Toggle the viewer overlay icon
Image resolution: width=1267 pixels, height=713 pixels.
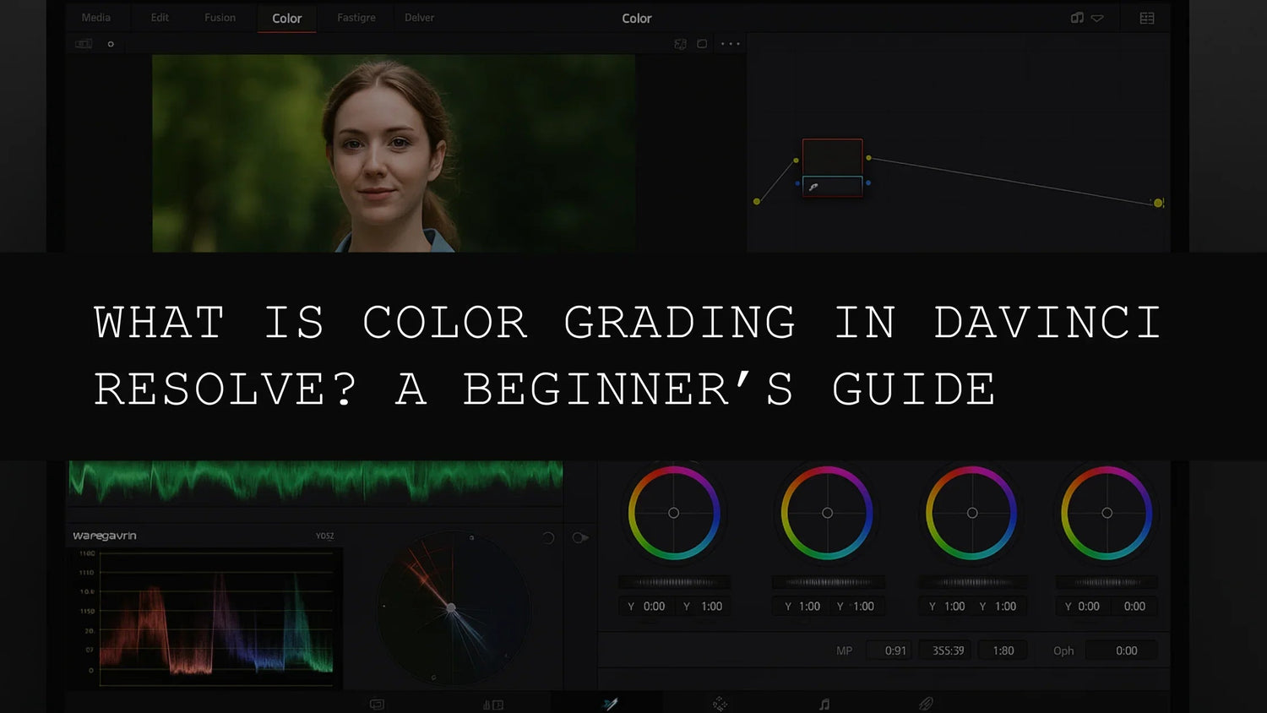tap(701, 44)
